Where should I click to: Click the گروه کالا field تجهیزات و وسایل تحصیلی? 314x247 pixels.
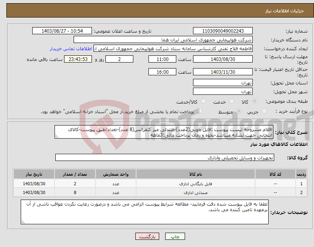[165, 158]
